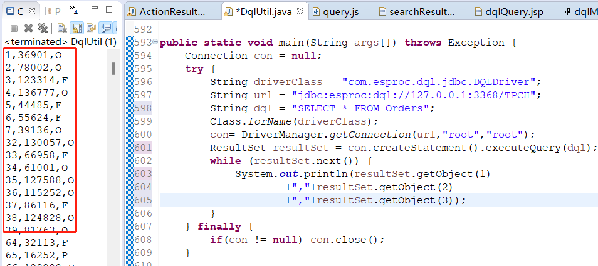598x266 pixels.
Task: Click console row 33,66958,F
Action: [36, 155]
